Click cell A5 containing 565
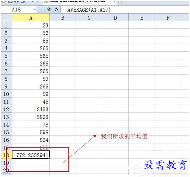190x177 pixels. (31, 55)
